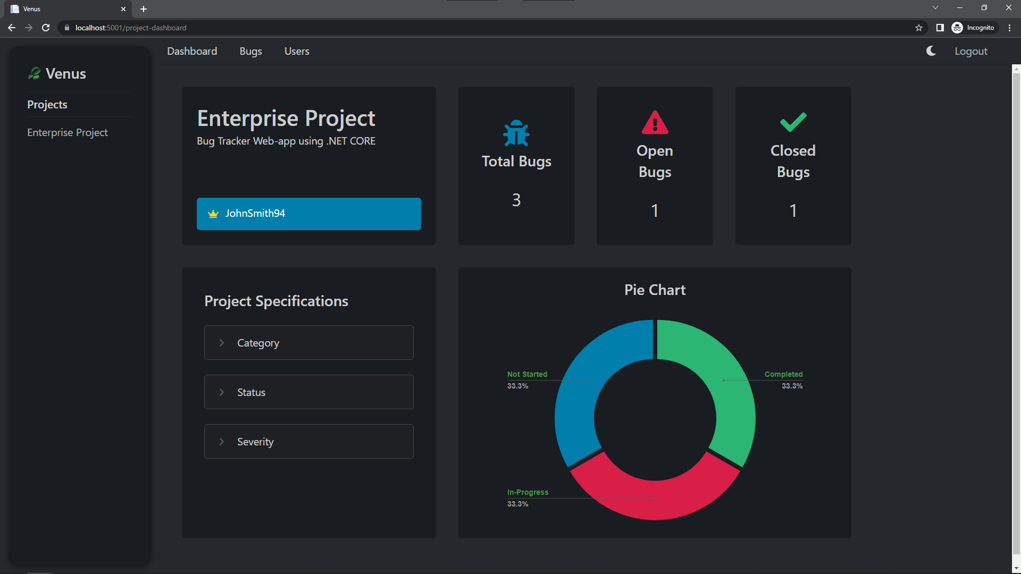Open Chrome three-dot menu

point(1009,28)
